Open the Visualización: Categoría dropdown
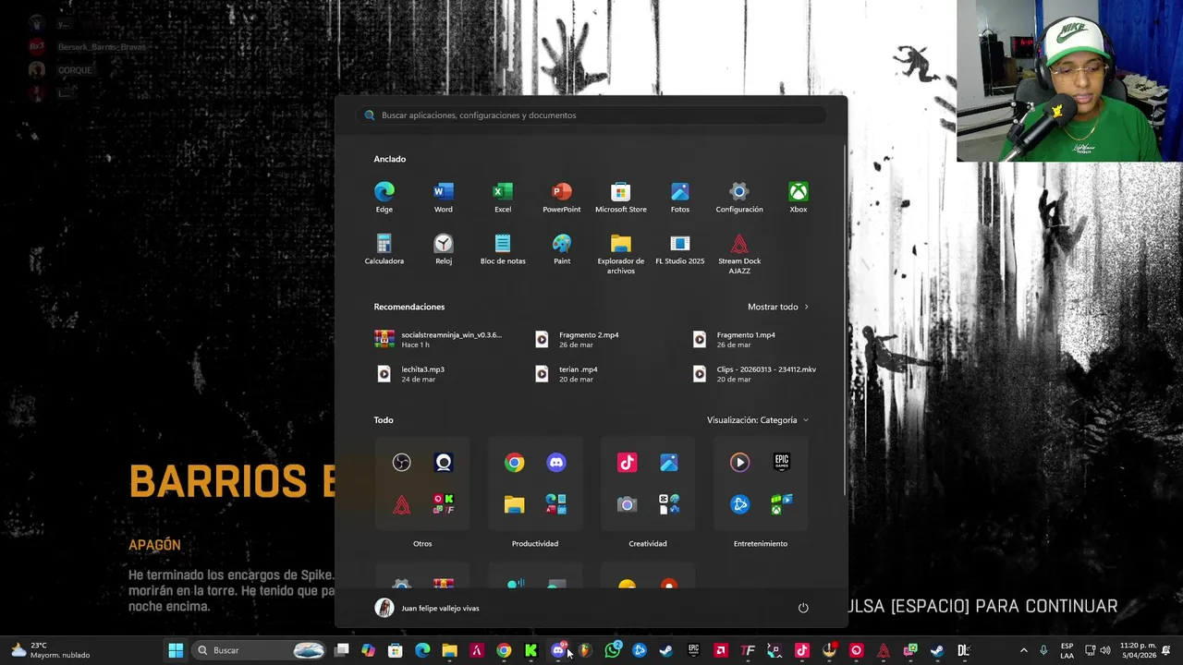The height and width of the screenshot is (665, 1183). pos(758,420)
